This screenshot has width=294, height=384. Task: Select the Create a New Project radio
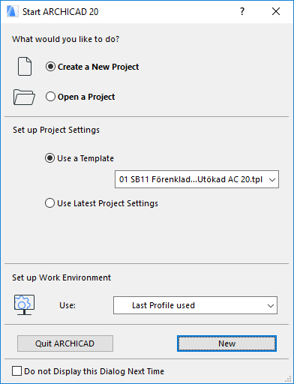tap(50, 67)
